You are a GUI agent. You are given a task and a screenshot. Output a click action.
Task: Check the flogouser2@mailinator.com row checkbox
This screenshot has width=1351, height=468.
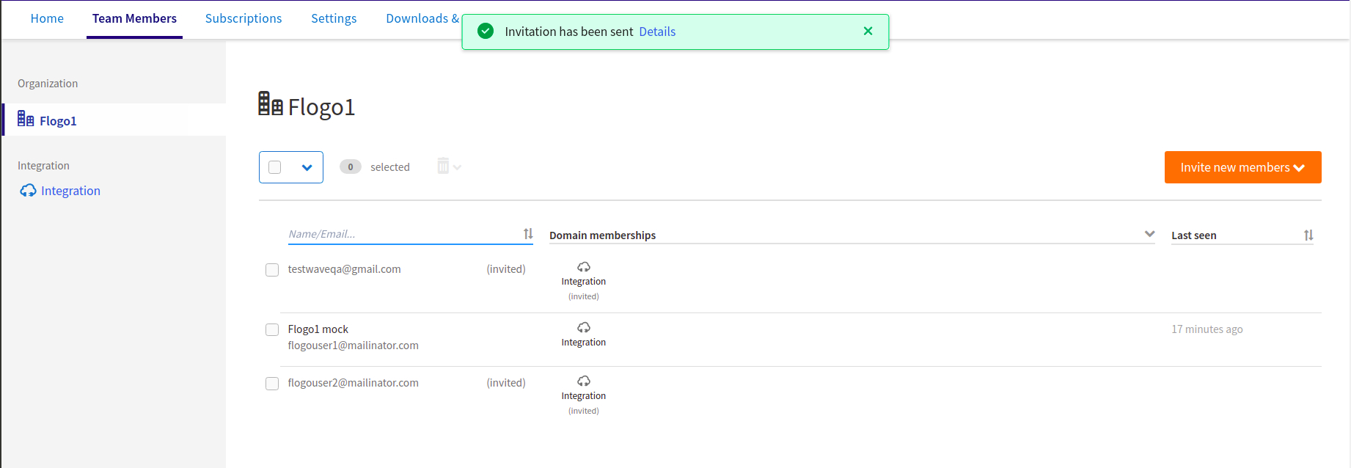point(272,384)
